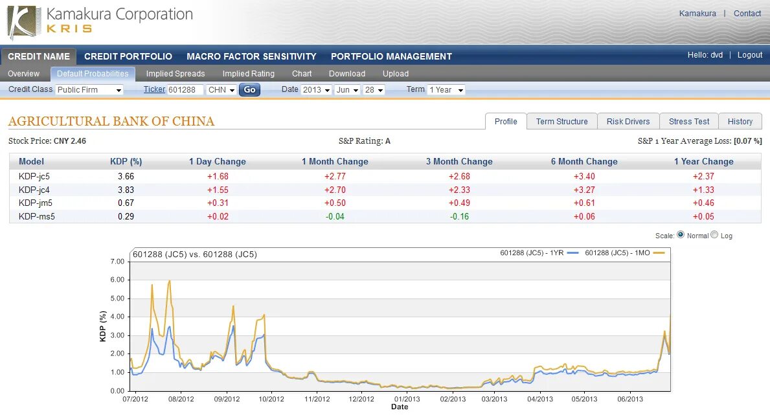The image size is (770, 415).
Task: Open the Credit Class Public Firm dropdown
Action: [89, 90]
